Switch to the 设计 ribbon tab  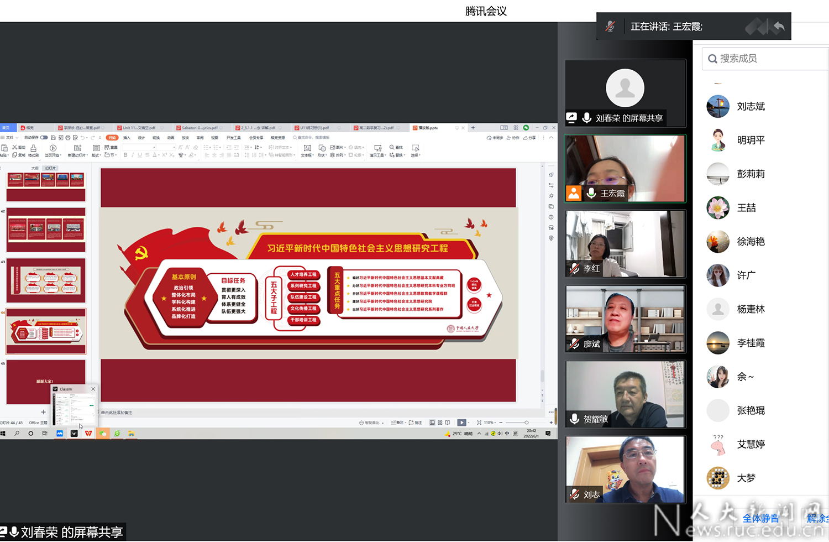coord(141,138)
